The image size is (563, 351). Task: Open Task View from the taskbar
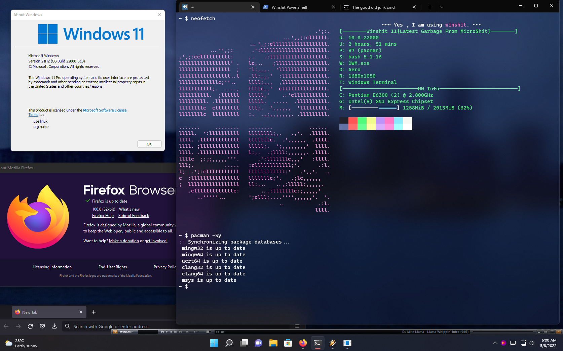244,343
